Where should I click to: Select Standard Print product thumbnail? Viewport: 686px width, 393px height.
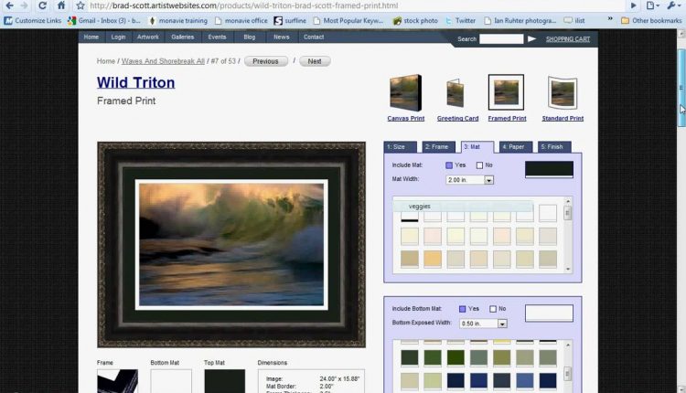(x=563, y=92)
